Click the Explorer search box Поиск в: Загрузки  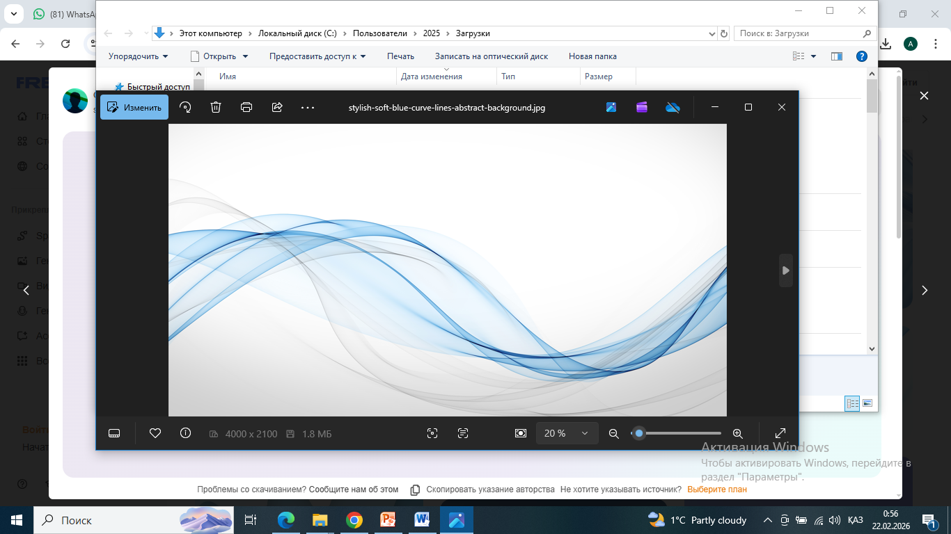805,33
